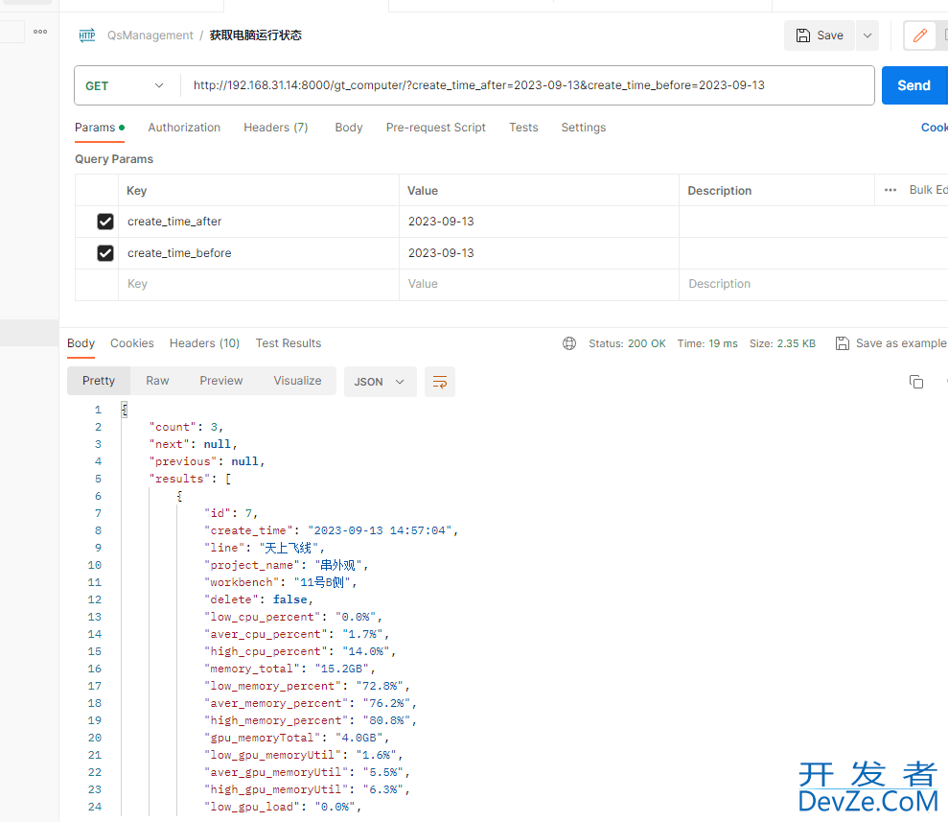The width and height of the screenshot is (948, 822).
Task: Open the response Headers (10) tab
Action: point(204,343)
